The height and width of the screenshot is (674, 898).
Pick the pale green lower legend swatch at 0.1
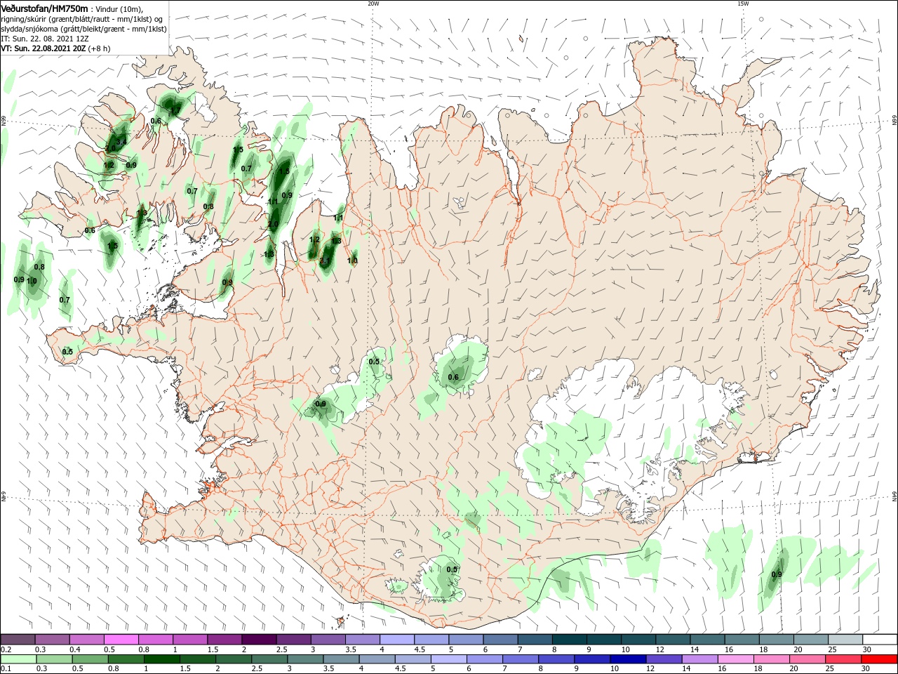tap(18, 659)
